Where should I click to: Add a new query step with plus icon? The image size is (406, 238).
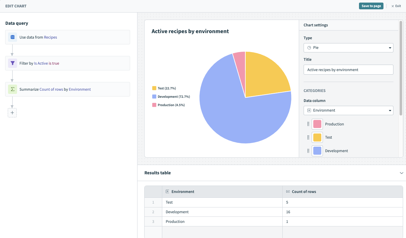click(x=12, y=113)
